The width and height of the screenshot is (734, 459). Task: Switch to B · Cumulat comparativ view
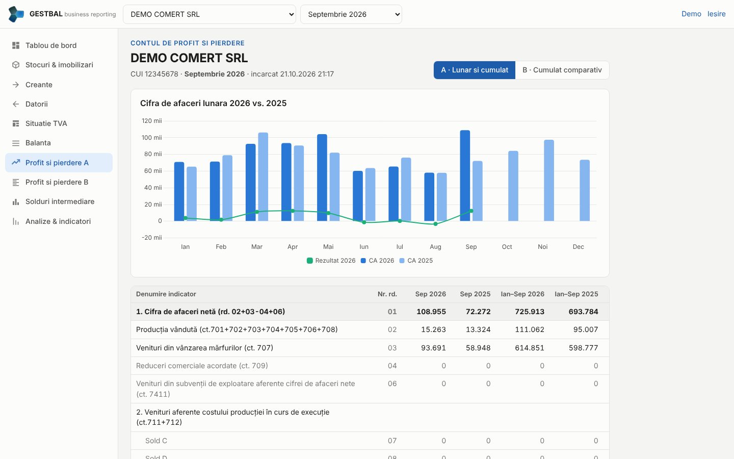[562, 70]
